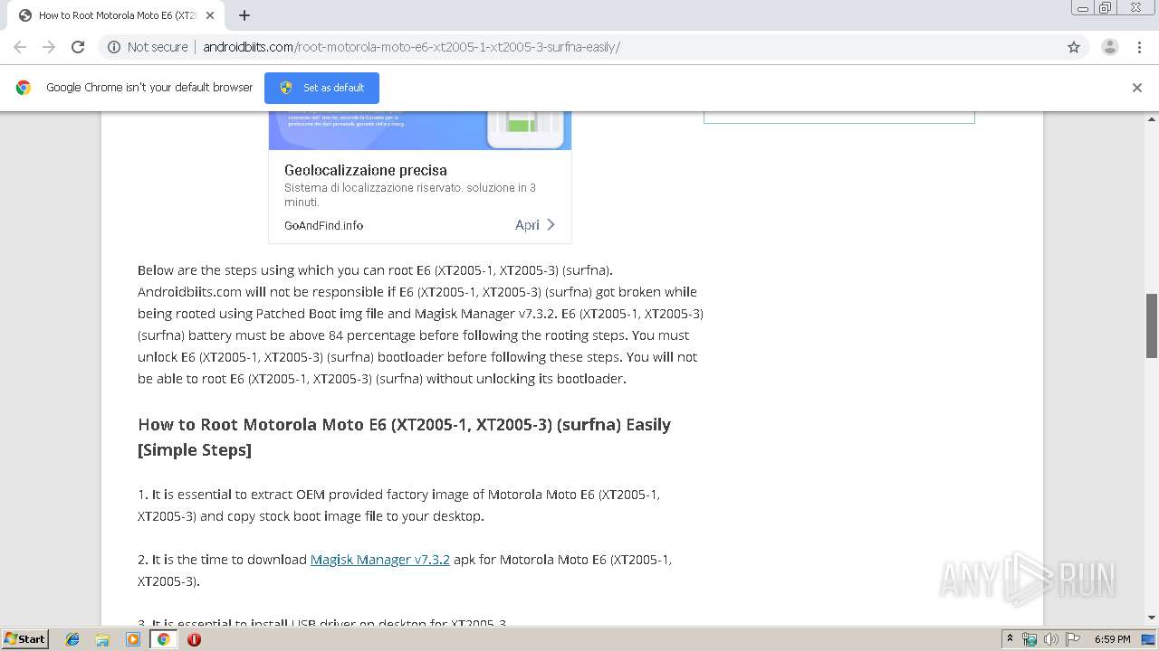
Task: Open a new tab
Action: 244,15
